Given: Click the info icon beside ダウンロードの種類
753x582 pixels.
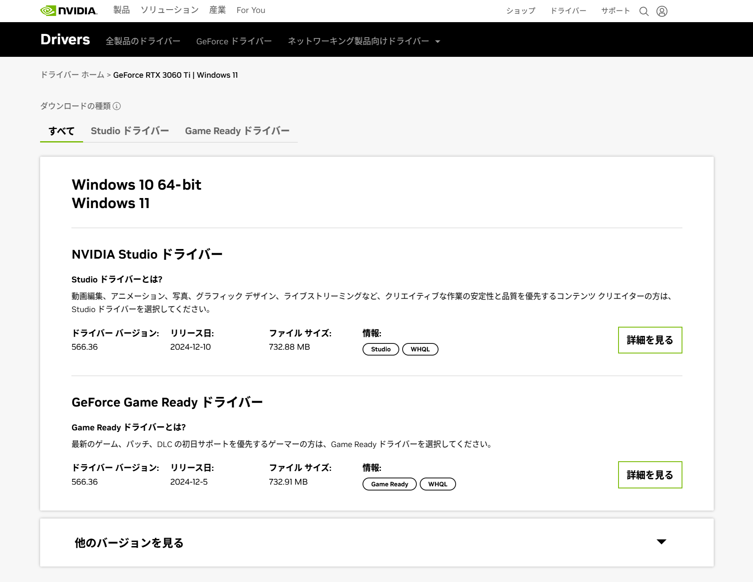Looking at the screenshot, I should 117,106.
